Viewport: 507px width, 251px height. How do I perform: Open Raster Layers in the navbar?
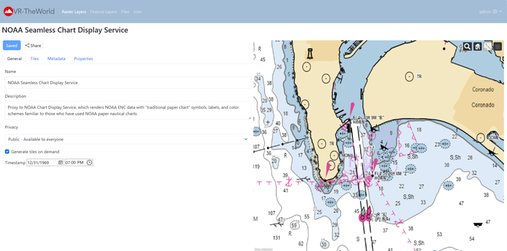click(x=74, y=11)
